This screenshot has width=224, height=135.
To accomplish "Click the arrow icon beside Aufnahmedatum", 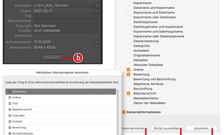I will click(x=96, y=42).
